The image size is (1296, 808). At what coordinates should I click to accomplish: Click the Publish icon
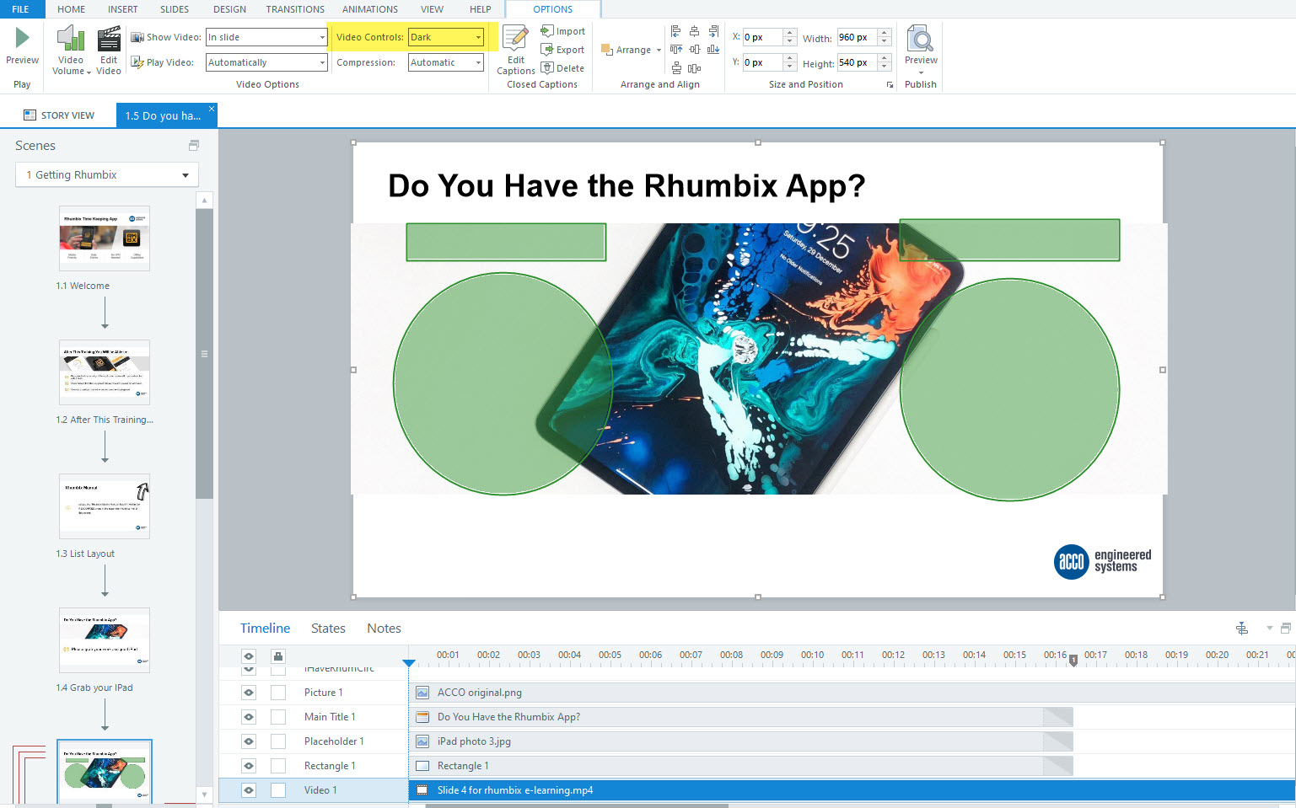(921, 46)
